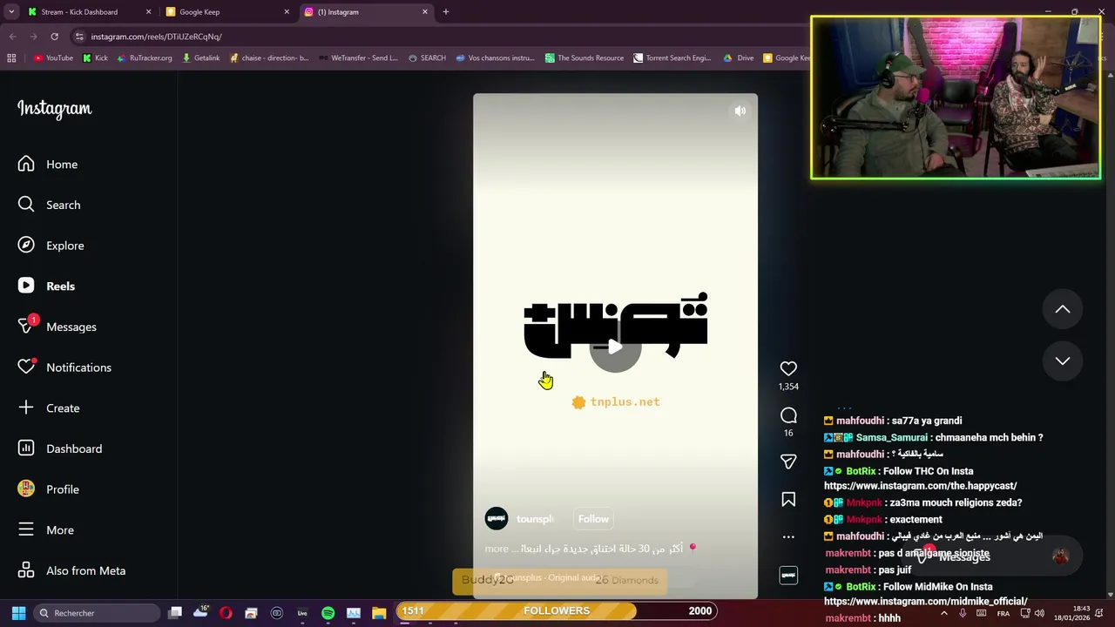Click the tnplus.net text in the reel
The width and height of the screenshot is (1115, 627).
click(x=625, y=402)
